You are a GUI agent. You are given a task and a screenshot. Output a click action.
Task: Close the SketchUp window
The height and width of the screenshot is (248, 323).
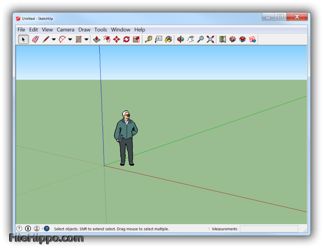(297, 17)
